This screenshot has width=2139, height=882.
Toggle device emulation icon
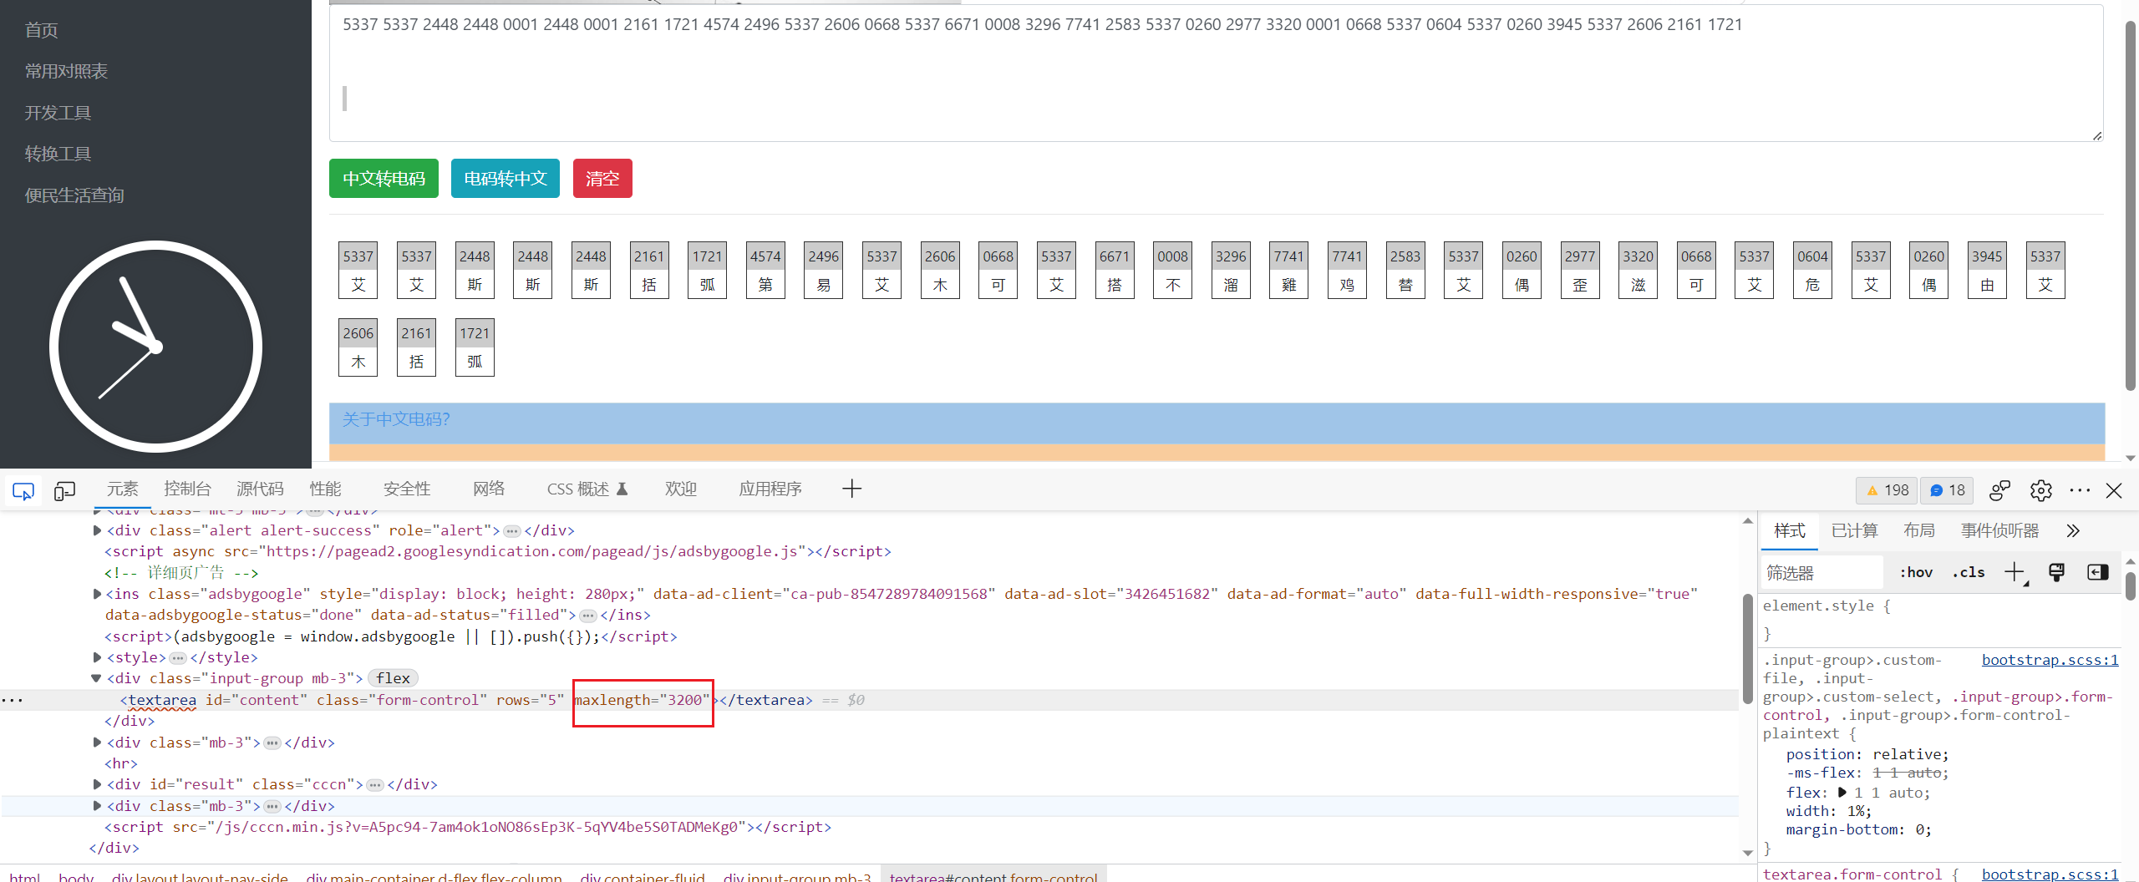(x=64, y=491)
